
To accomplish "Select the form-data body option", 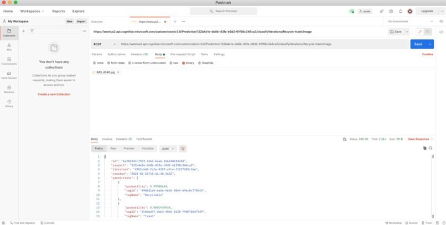I will point(116,63).
